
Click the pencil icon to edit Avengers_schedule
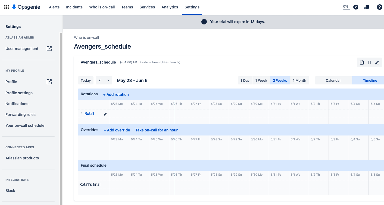click(x=377, y=62)
